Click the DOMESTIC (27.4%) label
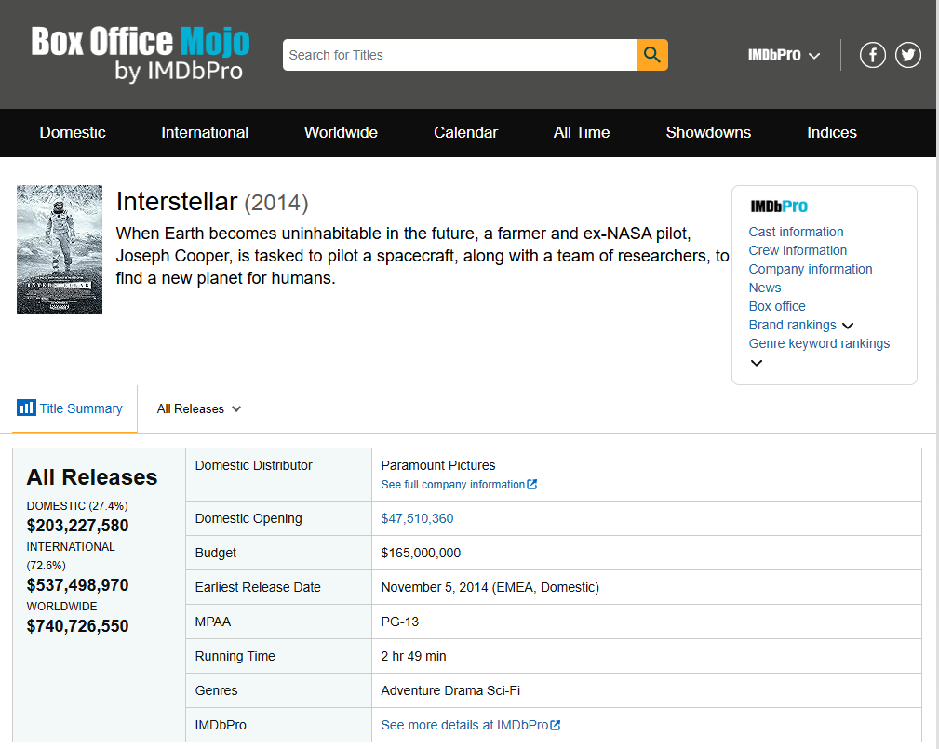The height and width of the screenshot is (749, 939). 77,506
